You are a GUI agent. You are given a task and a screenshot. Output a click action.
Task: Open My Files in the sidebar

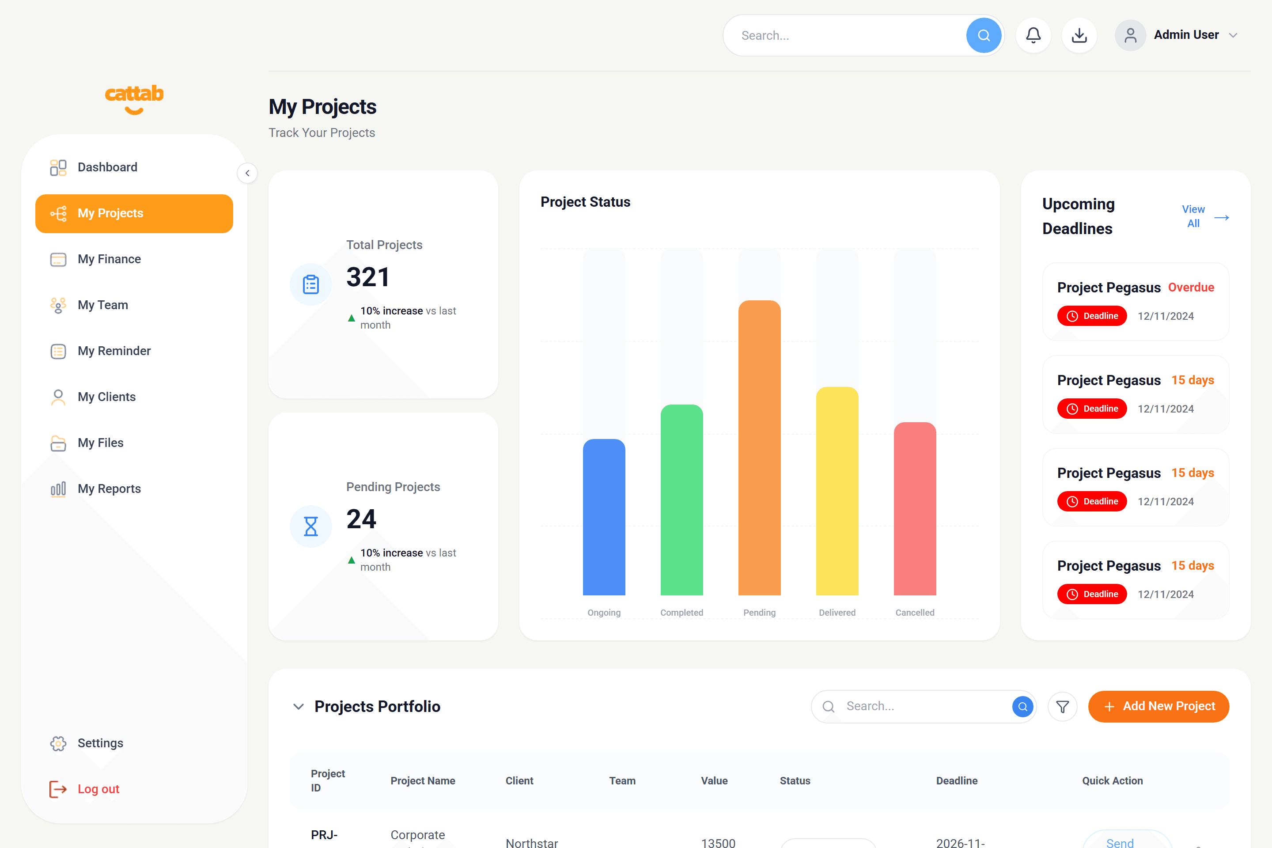pyautogui.click(x=134, y=443)
